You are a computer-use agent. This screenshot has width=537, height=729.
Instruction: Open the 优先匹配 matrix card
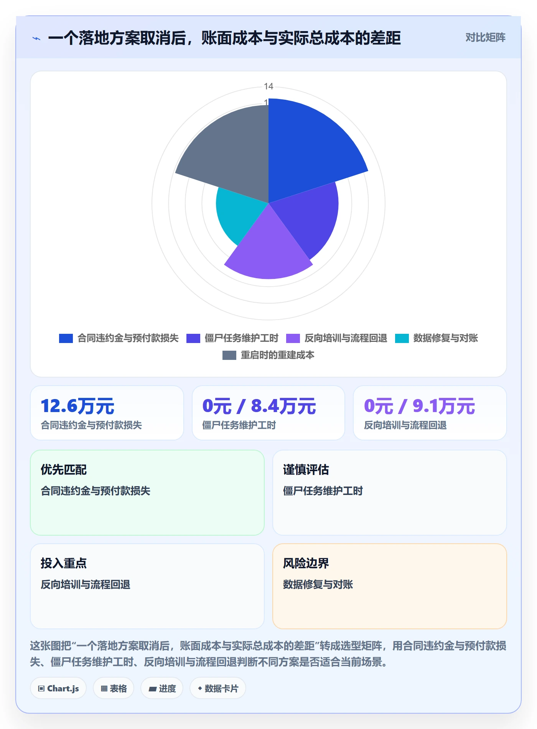pyautogui.click(x=147, y=493)
